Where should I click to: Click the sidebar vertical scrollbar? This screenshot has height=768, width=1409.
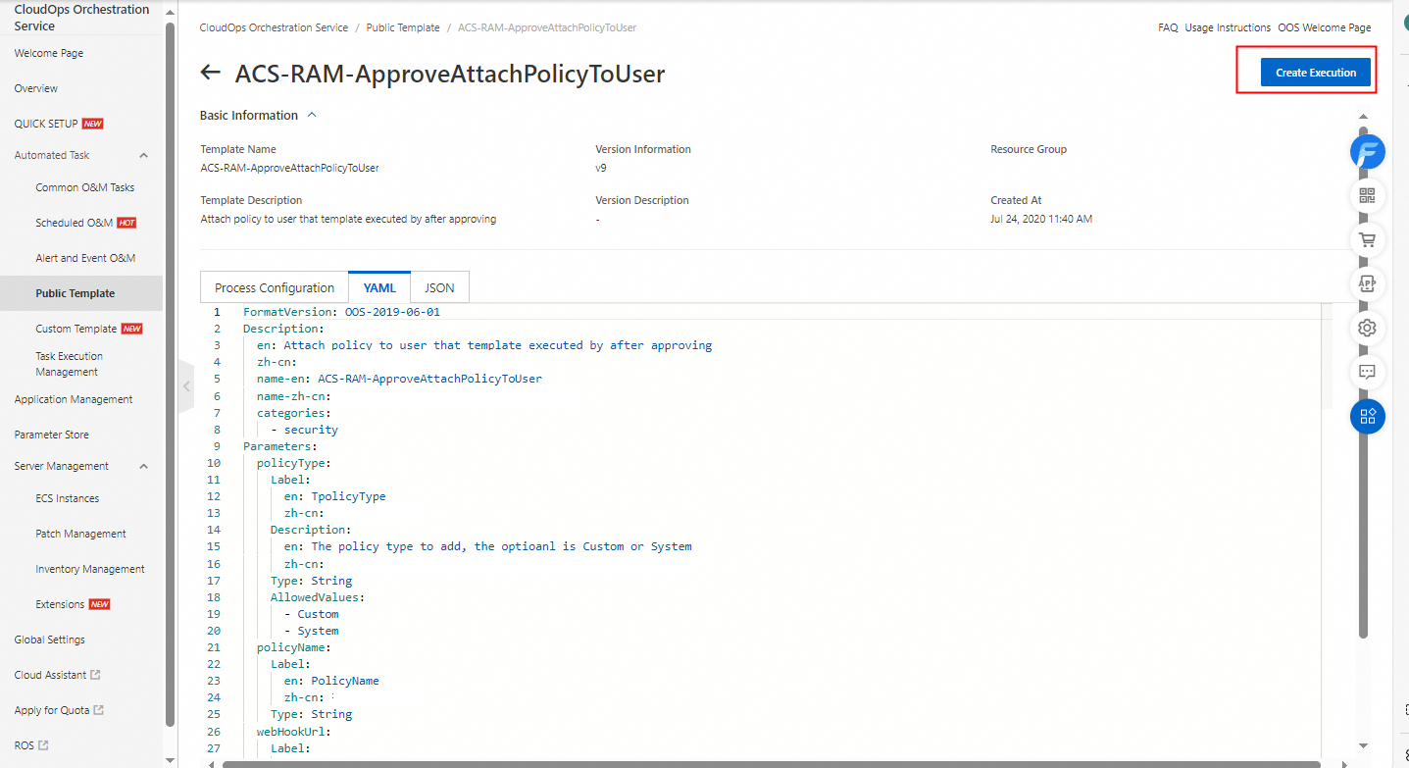(170, 373)
